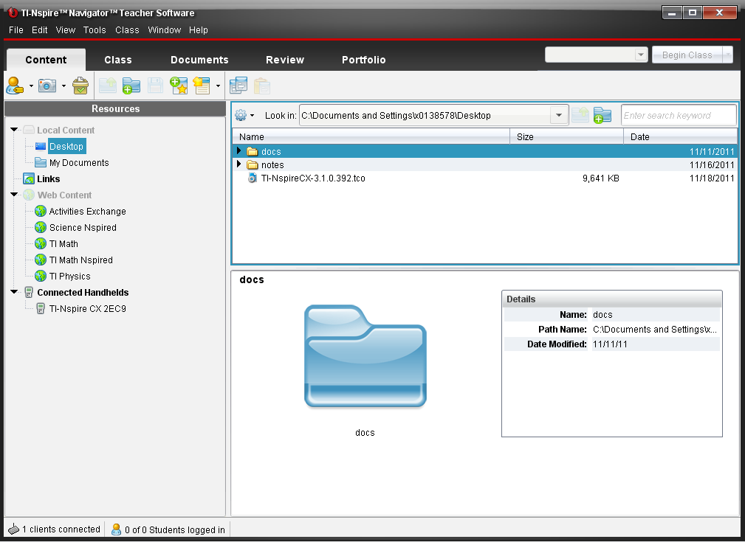The image size is (745, 542).
Task: Open the Look in path dropdown
Action: 558,116
